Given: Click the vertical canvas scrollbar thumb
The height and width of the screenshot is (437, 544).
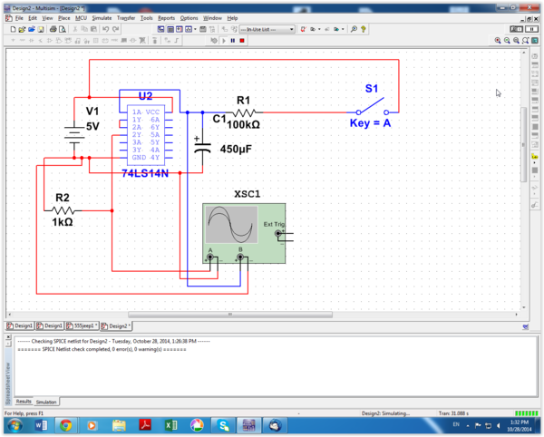Looking at the screenshot, I should coord(523,144).
